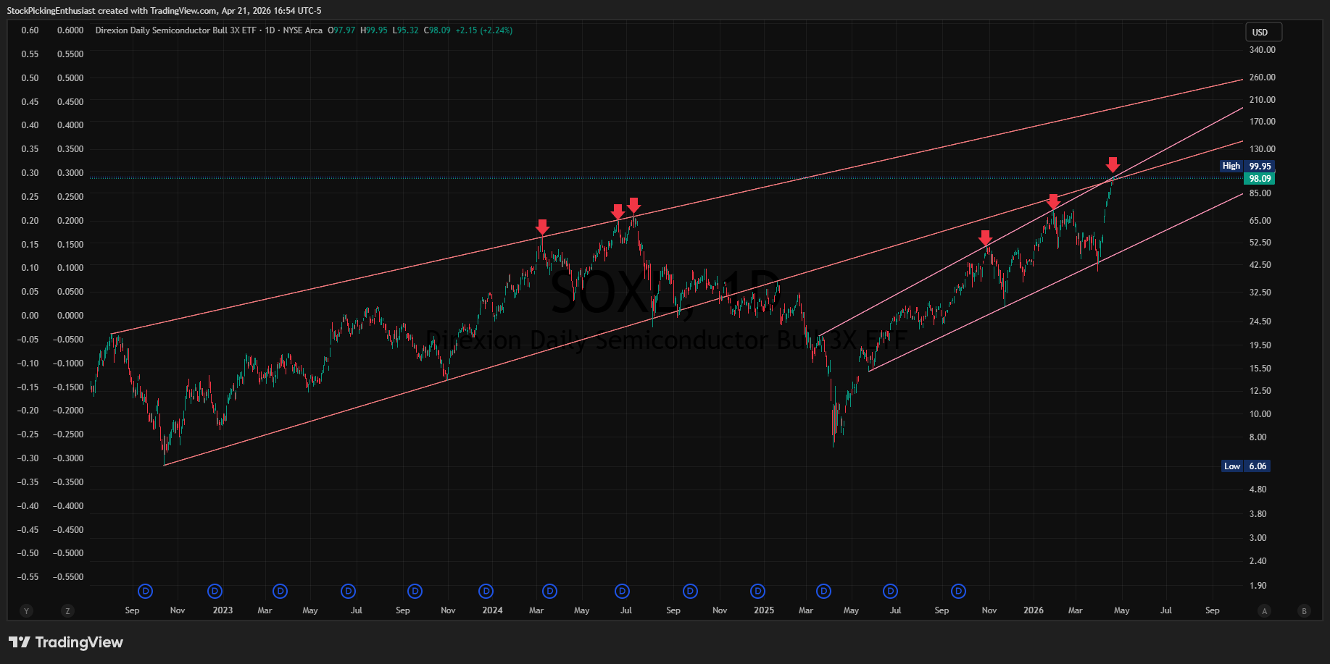
Task: Click the Direxion Daily Semiconductor Bull 3X ETF title
Action: click(176, 30)
